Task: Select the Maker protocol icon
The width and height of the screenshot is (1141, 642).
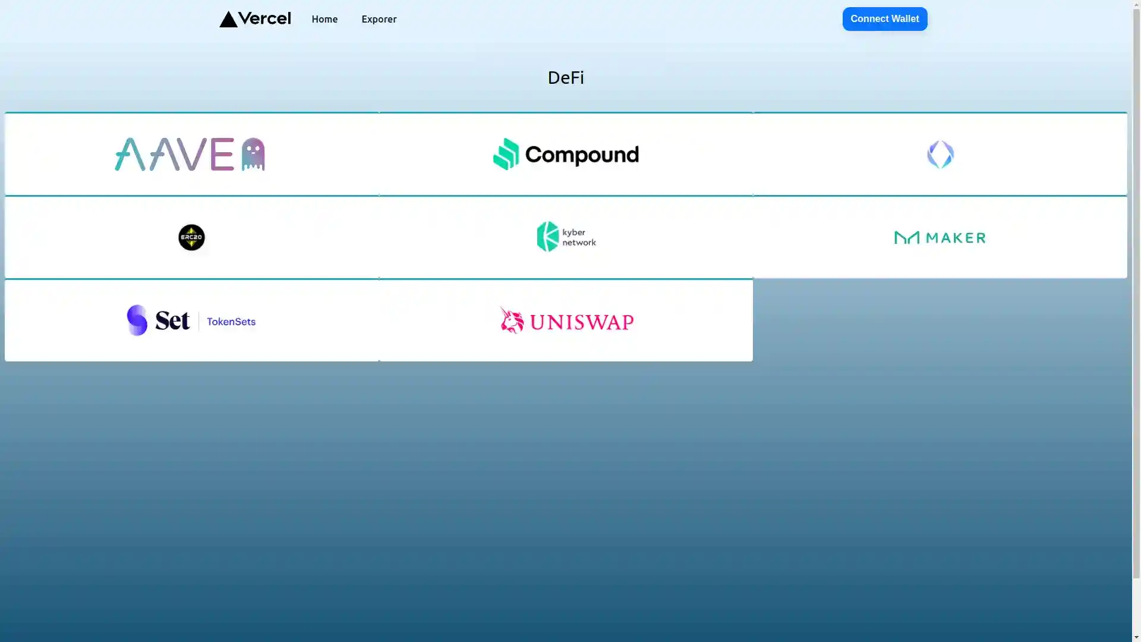Action: coord(940,237)
